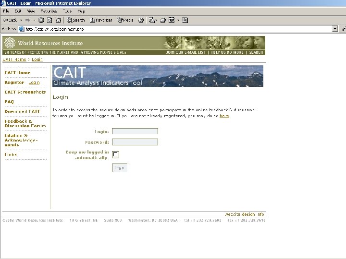This screenshot has width=346, height=259.
Task: Open CAIT Screenshots in sidebar
Action: click(25, 92)
